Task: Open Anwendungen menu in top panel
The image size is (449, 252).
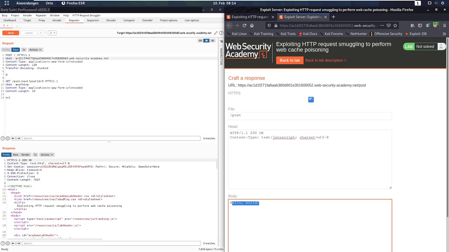Action: point(27,3)
